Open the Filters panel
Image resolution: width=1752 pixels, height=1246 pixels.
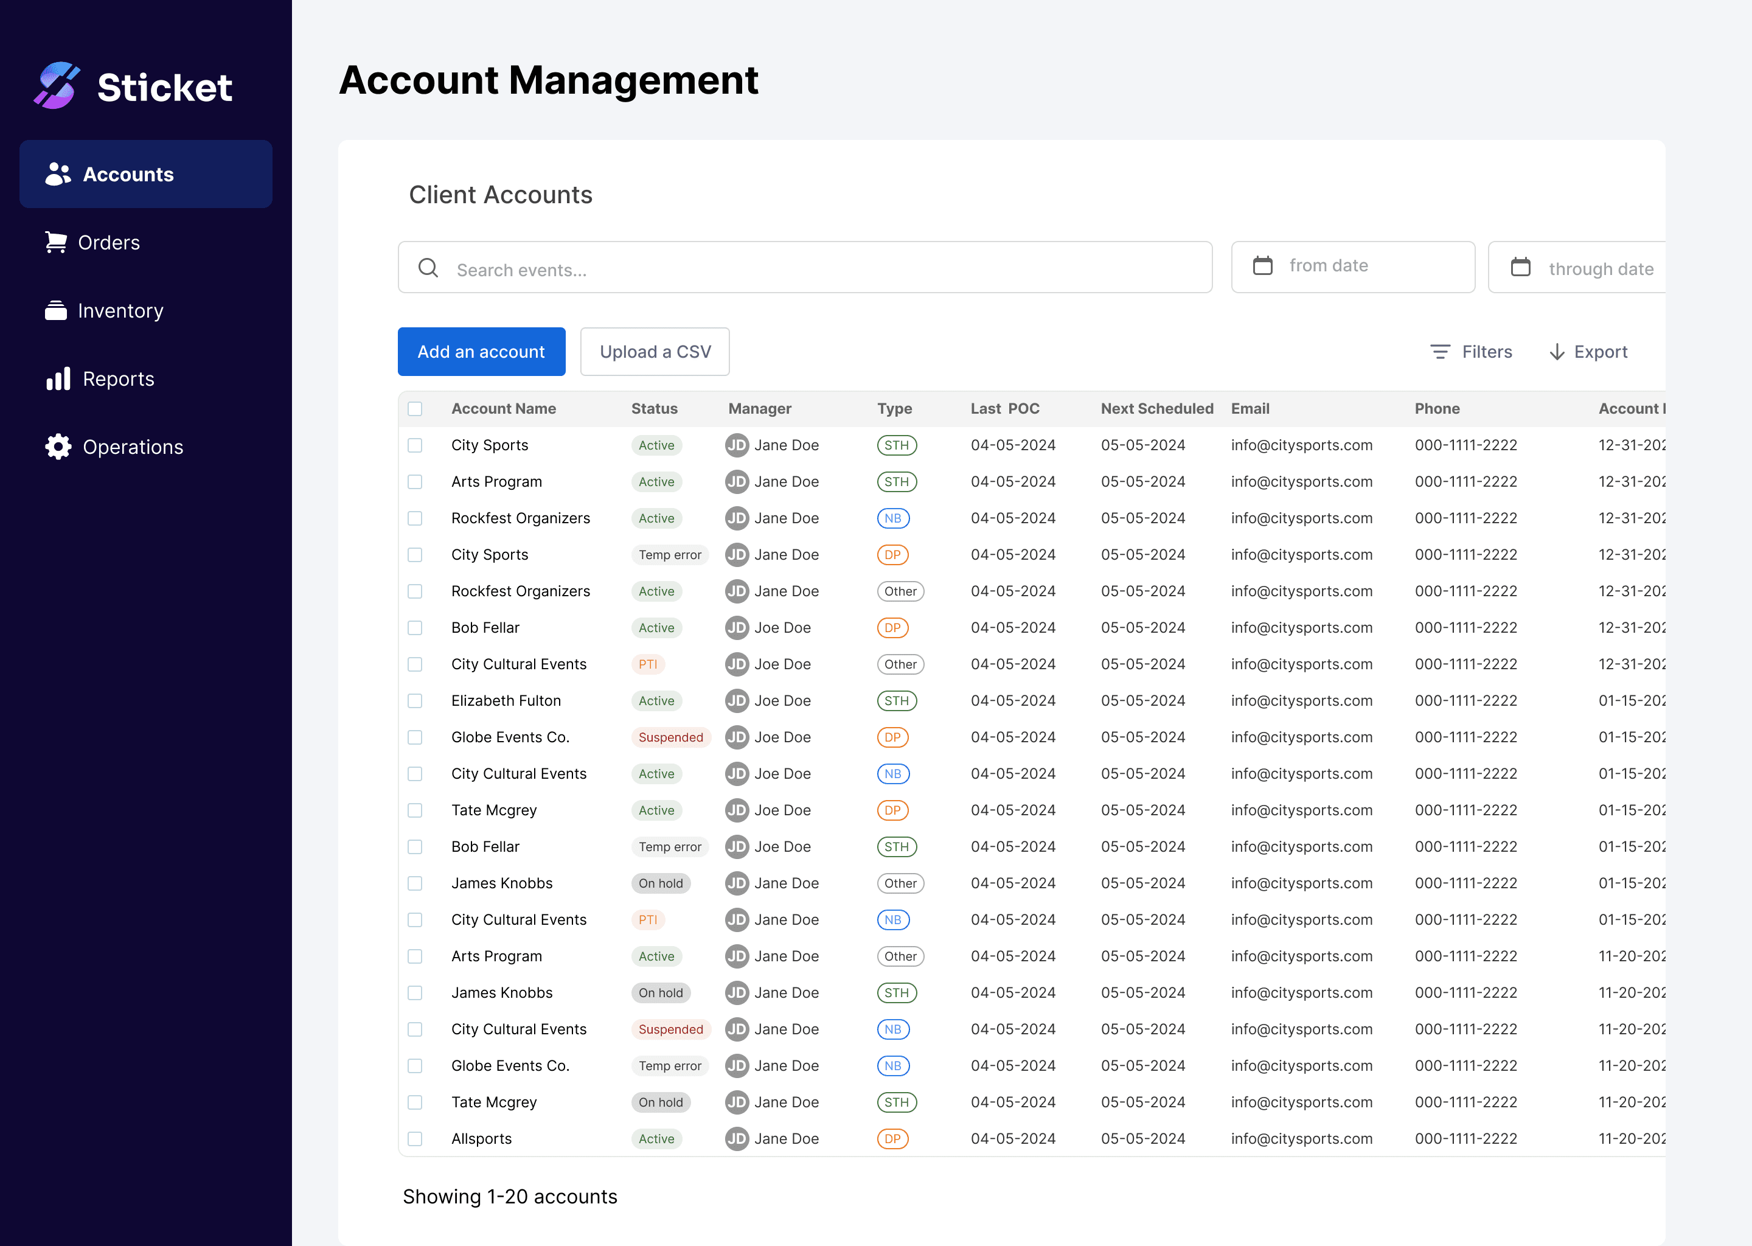point(1471,352)
